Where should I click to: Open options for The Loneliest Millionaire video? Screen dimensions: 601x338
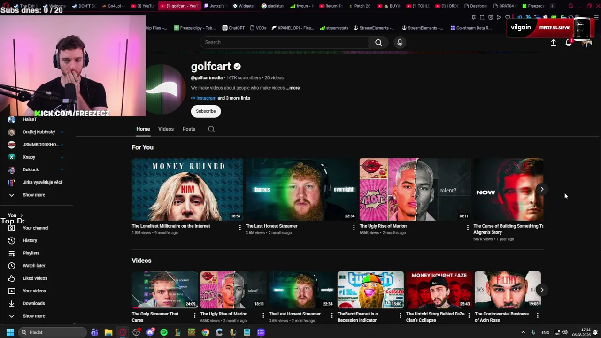click(240, 228)
